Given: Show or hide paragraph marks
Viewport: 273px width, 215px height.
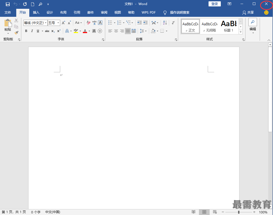Looking at the screenshot, I should [x=173, y=23].
